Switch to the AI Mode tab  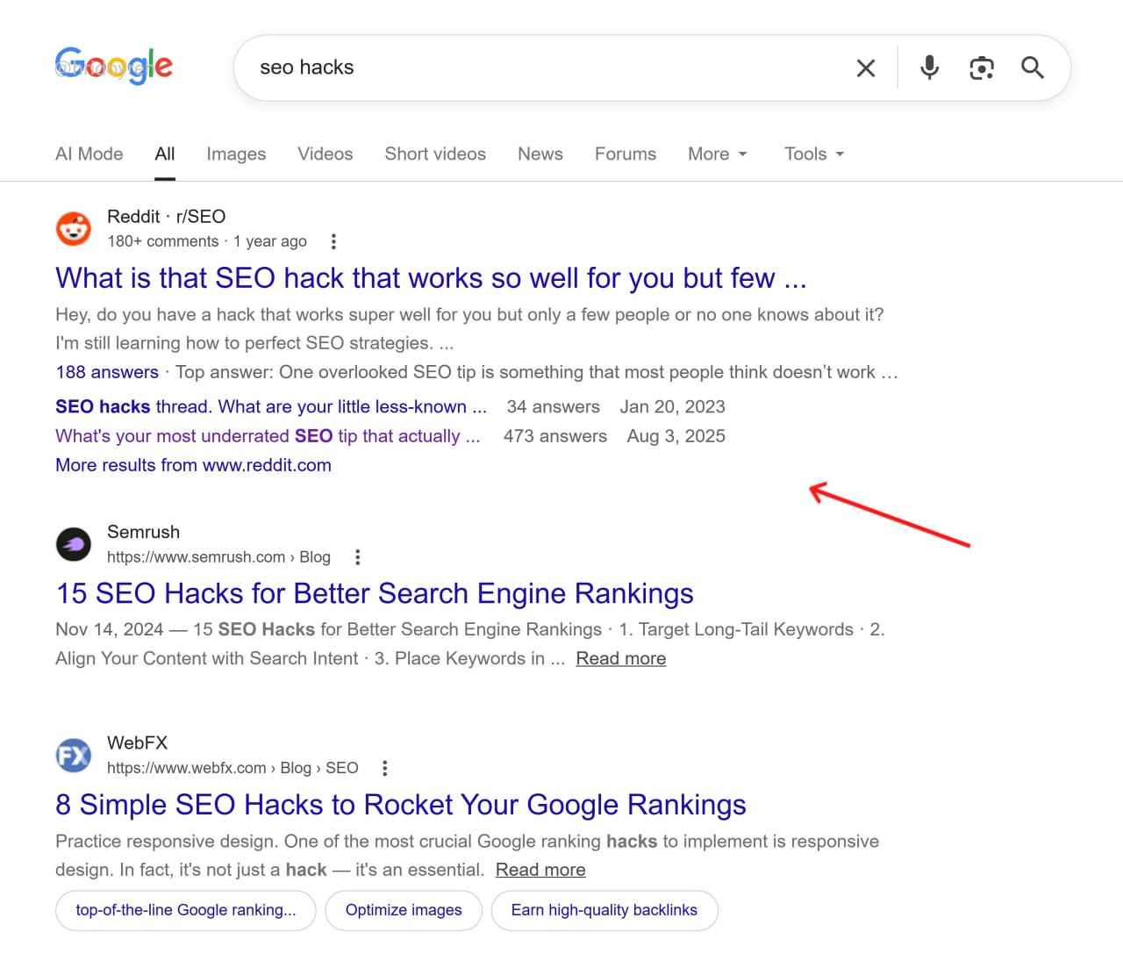(x=89, y=154)
